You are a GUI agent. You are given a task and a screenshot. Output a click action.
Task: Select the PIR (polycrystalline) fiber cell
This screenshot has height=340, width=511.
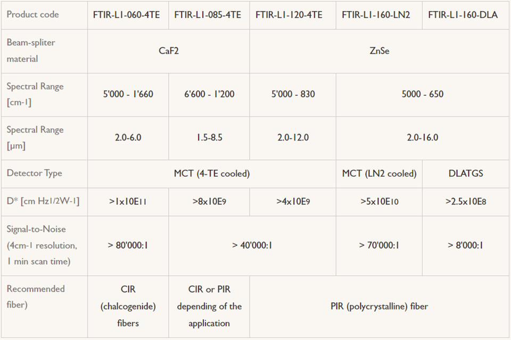[x=379, y=306]
